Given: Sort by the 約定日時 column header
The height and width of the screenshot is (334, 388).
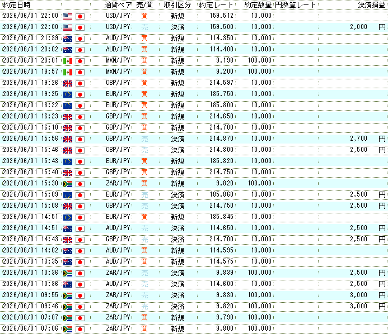Looking at the screenshot, I should [17, 4].
